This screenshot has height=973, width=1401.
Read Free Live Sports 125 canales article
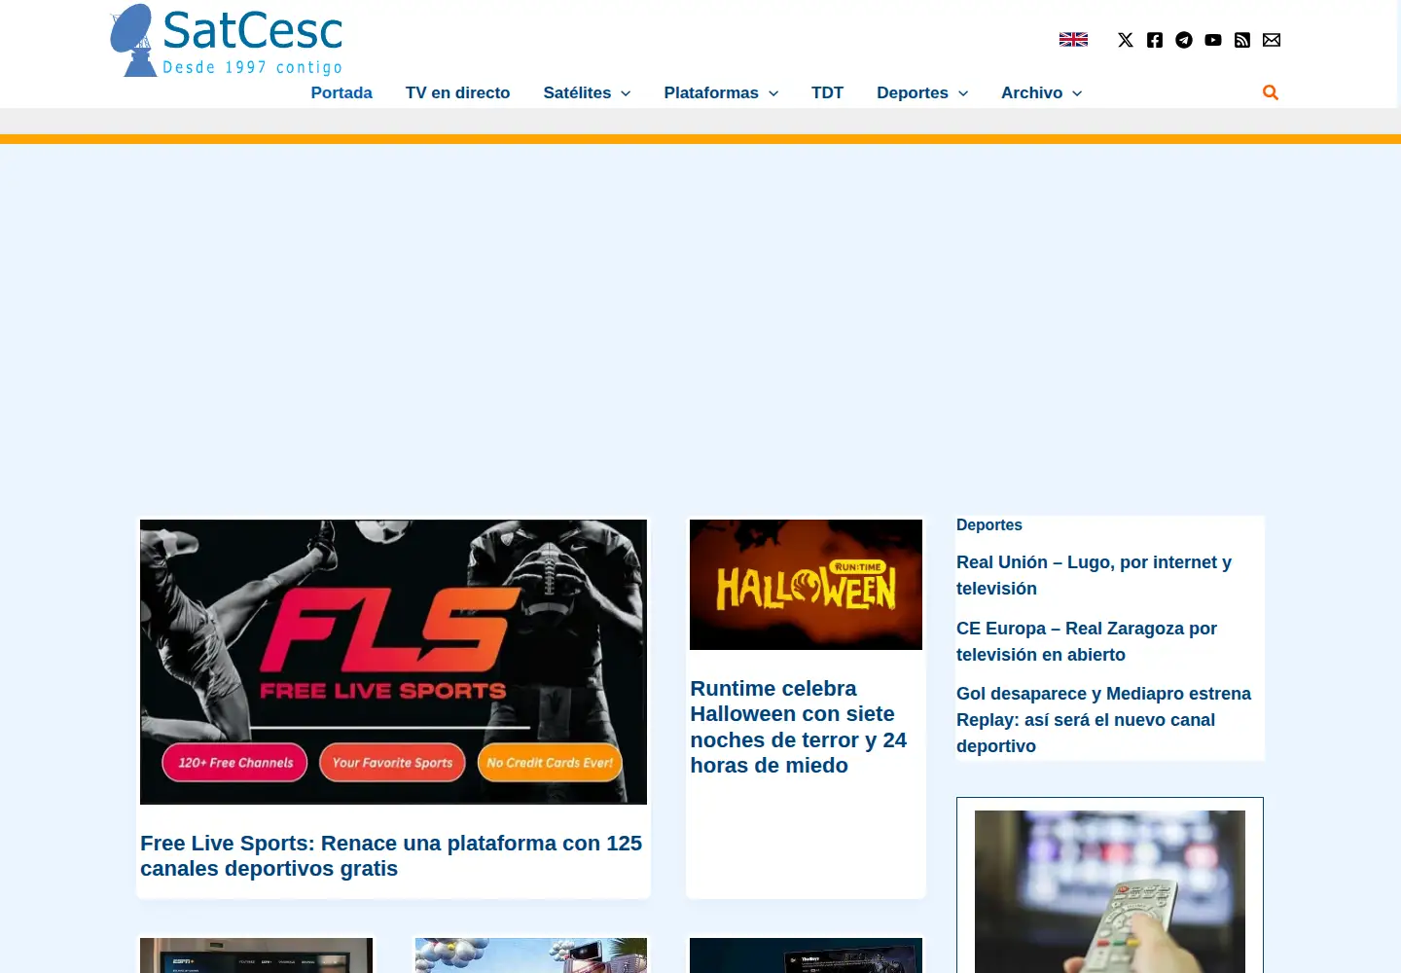391,855
